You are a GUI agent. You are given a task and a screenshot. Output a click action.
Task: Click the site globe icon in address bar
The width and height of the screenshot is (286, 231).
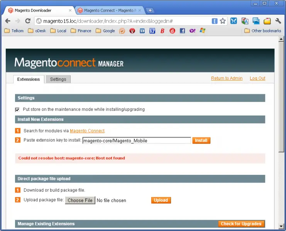click(39, 21)
